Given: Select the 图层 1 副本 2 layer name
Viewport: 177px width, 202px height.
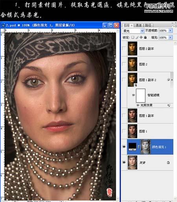Looking at the screenshot, I should click(x=147, y=80).
